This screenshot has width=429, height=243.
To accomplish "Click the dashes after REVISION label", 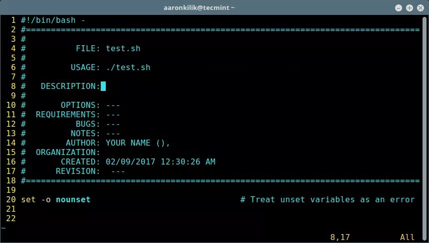I will click(118, 171).
